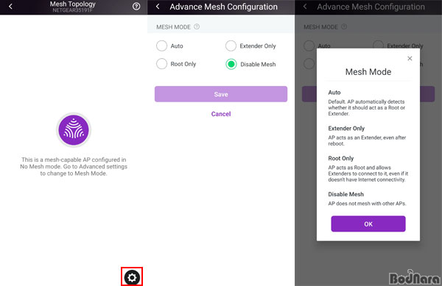Open help on Mesh Topology header
This screenshot has width=442, height=286.
[136, 6]
